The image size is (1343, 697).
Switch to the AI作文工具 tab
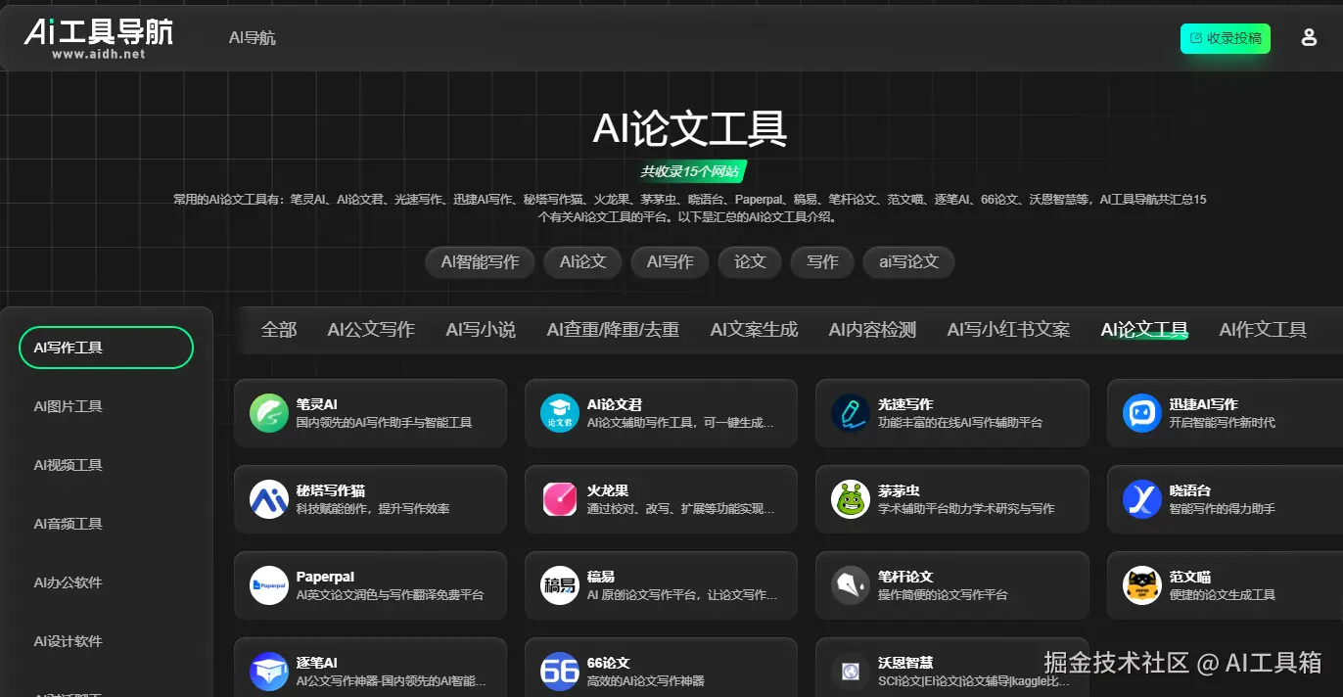tap(1263, 330)
